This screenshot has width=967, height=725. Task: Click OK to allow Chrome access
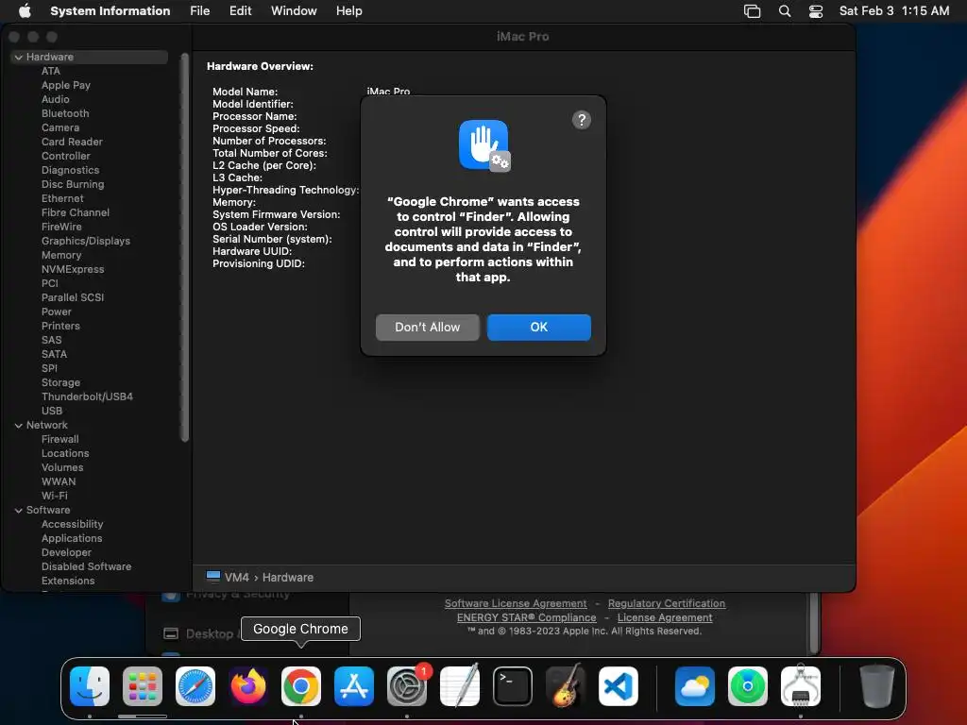(539, 327)
